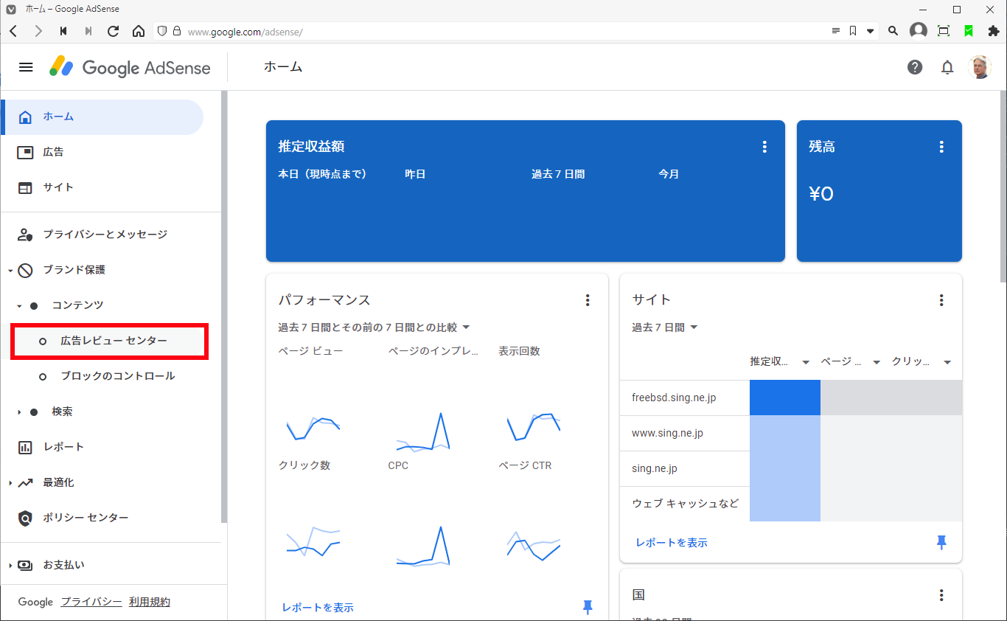This screenshot has height=621, width=1007.
Task: Click the shield tracker icon
Action: [162, 31]
